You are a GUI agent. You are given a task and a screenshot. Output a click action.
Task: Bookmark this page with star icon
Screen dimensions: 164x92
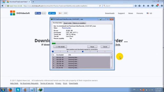[136, 6]
